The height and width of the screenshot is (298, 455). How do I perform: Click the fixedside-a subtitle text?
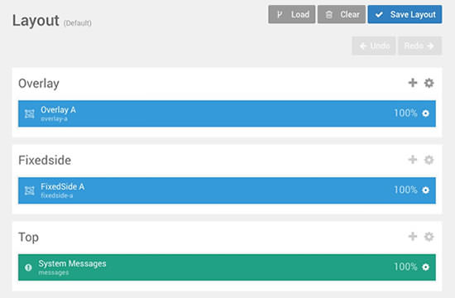tap(56, 195)
